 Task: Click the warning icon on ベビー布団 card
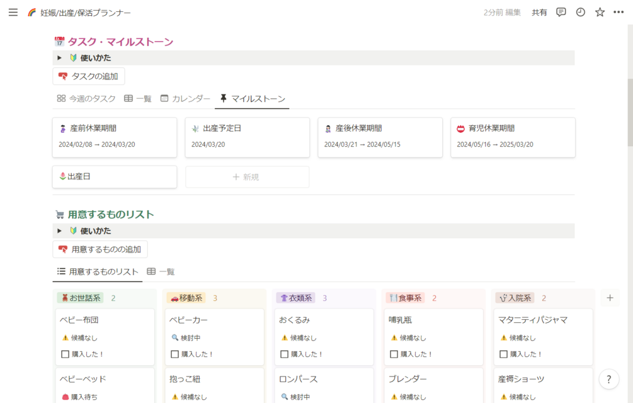click(x=66, y=338)
